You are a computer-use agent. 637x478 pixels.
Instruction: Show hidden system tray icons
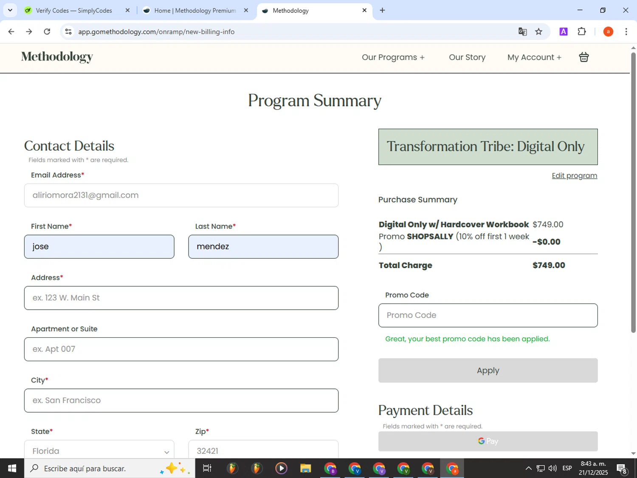[x=528, y=468]
